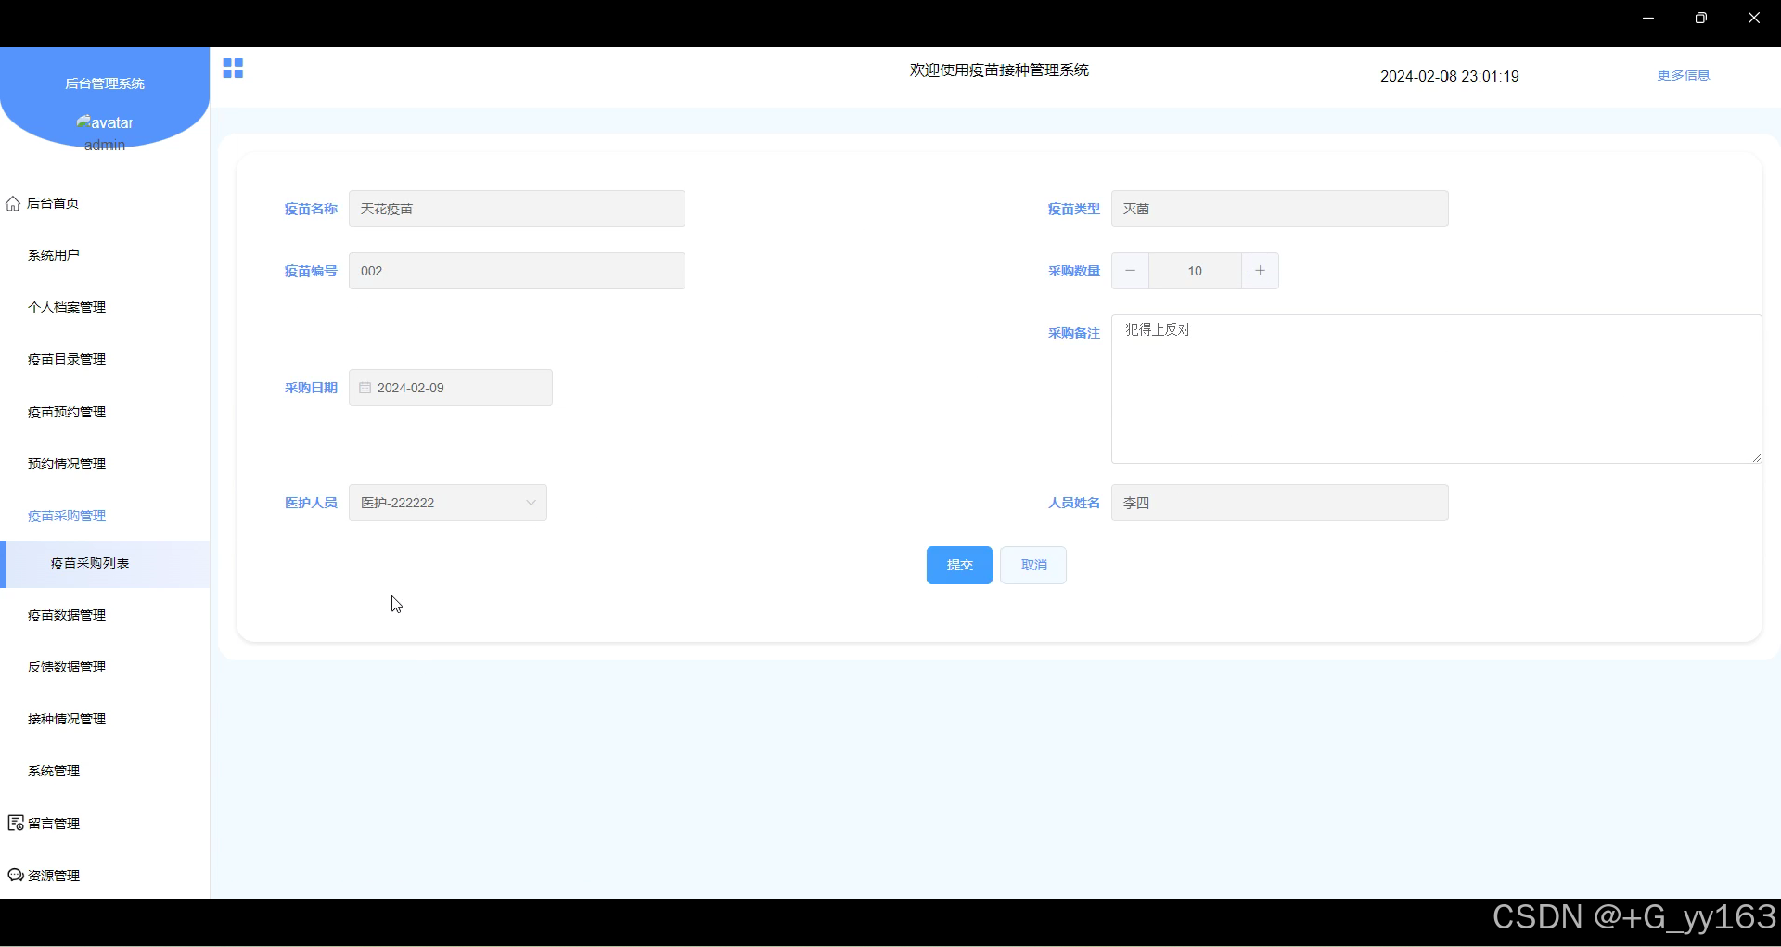The width and height of the screenshot is (1781, 947).
Task: Expand the 疫苗数据管理 menu
Action: pyautogui.click(x=105, y=615)
